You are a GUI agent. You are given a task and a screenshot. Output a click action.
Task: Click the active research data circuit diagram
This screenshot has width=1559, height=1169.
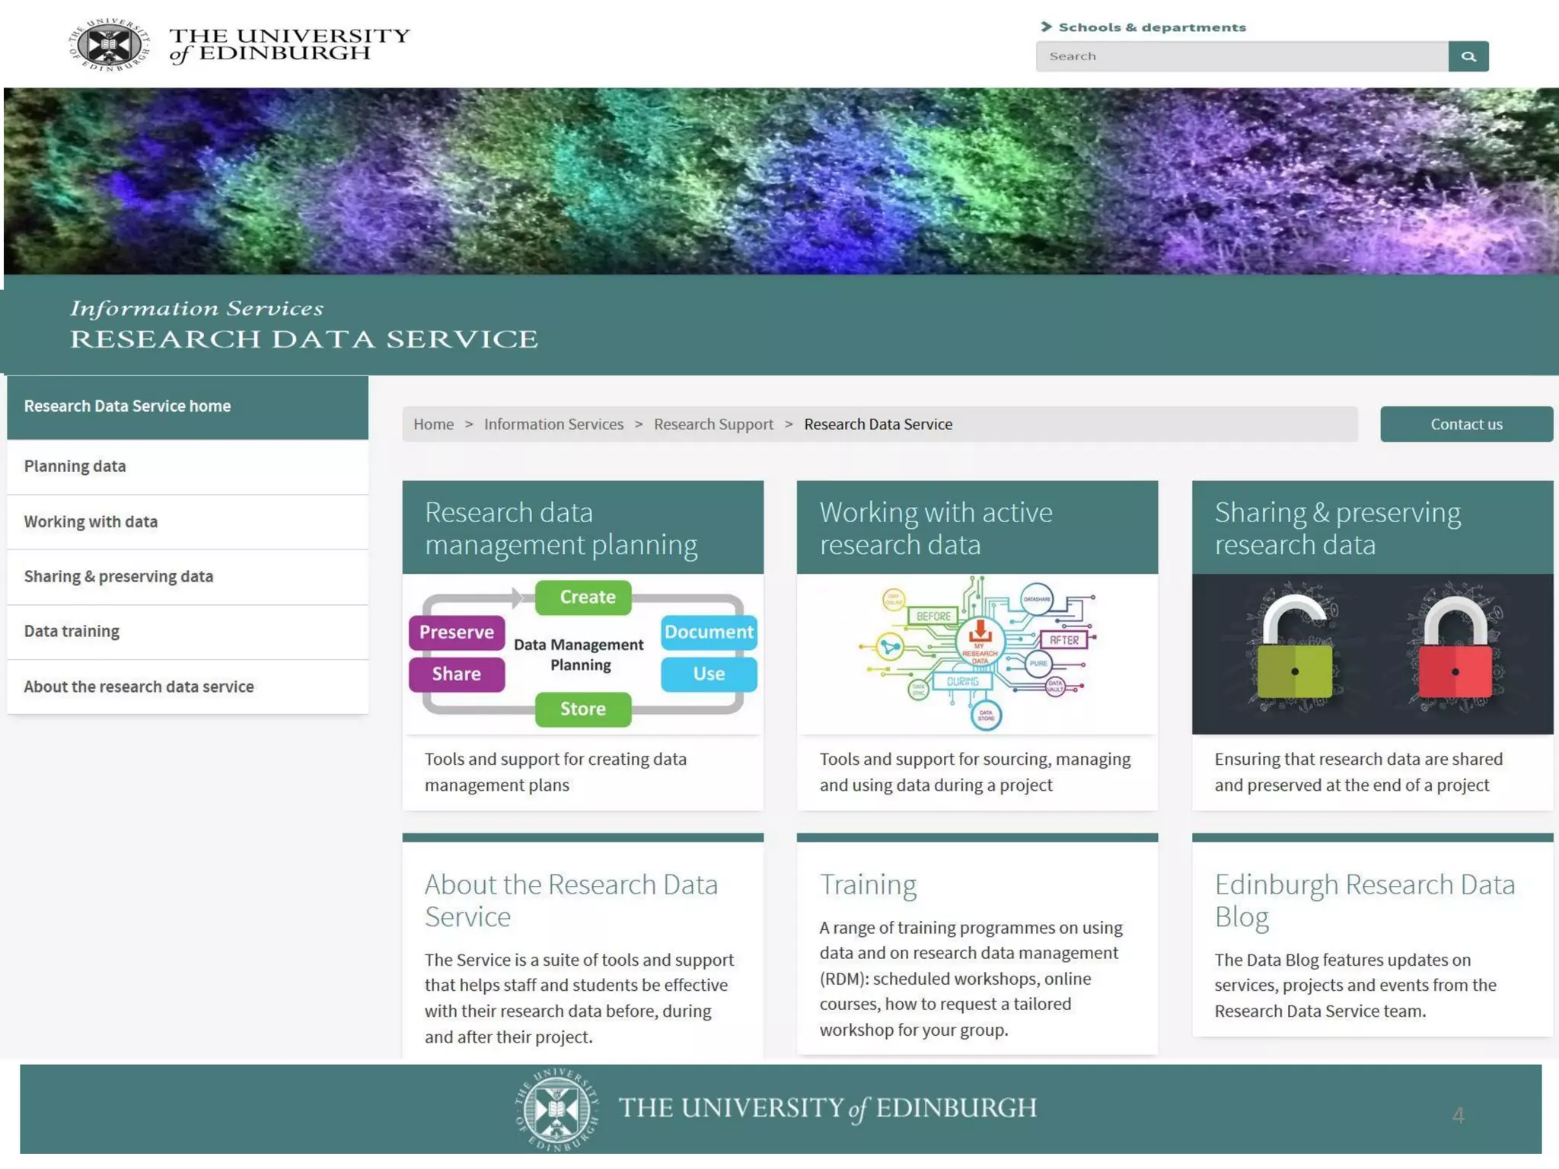coord(977,653)
